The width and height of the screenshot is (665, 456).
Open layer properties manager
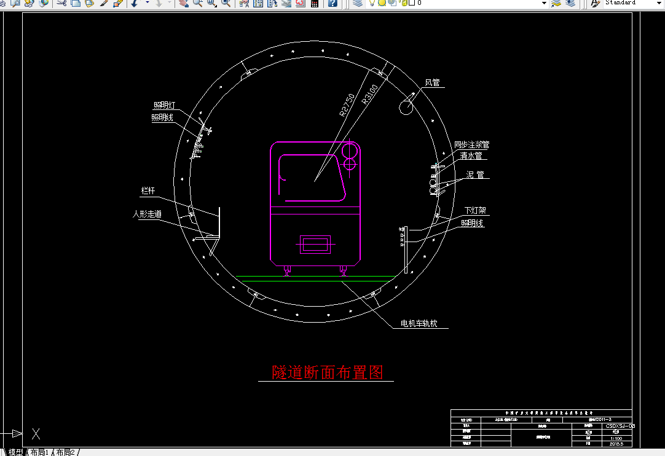358,3
